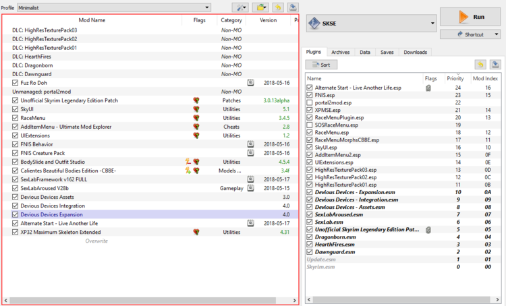Viewport: 506px width, 306px height.
Task: Sort plugins by Priority column header
Action: (x=455, y=78)
